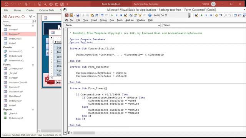Open the VBA View menu
Image resolution: width=246 pixels, height=138 pixels.
tap(86, 20)
